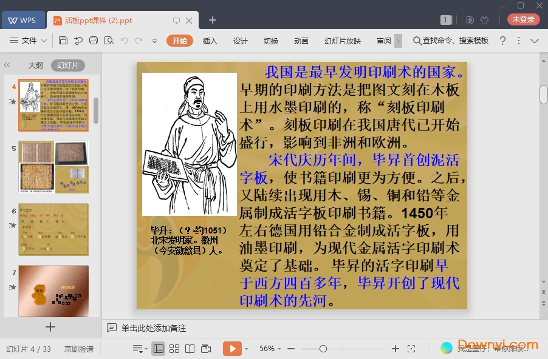Click the 未登录 login button
548x359 pixels.
[523, 19]
